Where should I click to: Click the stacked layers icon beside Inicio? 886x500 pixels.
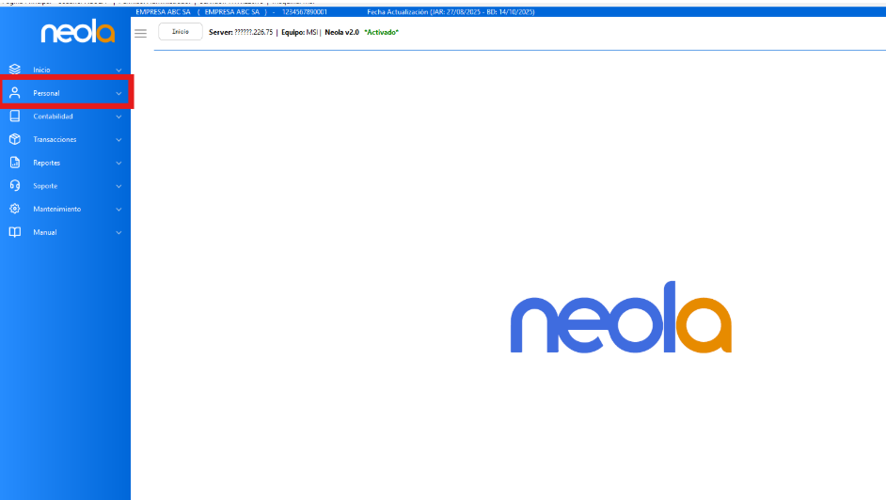(14, 70)
